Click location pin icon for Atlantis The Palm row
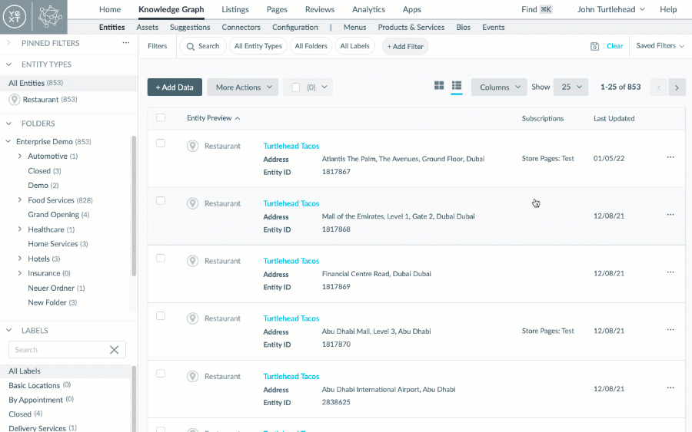692x432 pixels. [192, 146]
